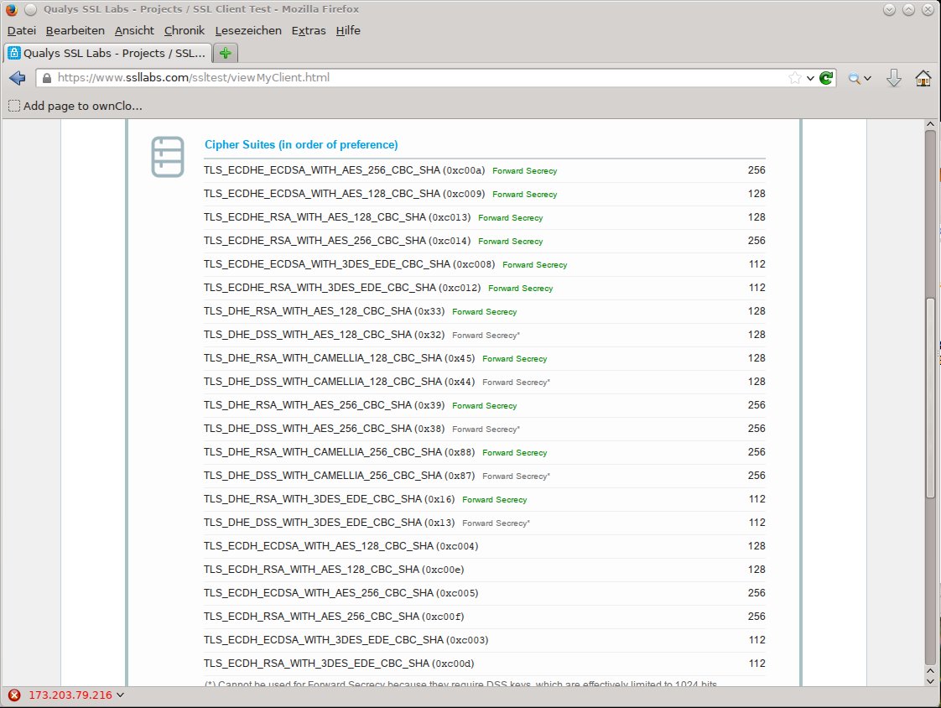
Task: Click the Firefox logo in the title bar
Action: pos(12,9)
